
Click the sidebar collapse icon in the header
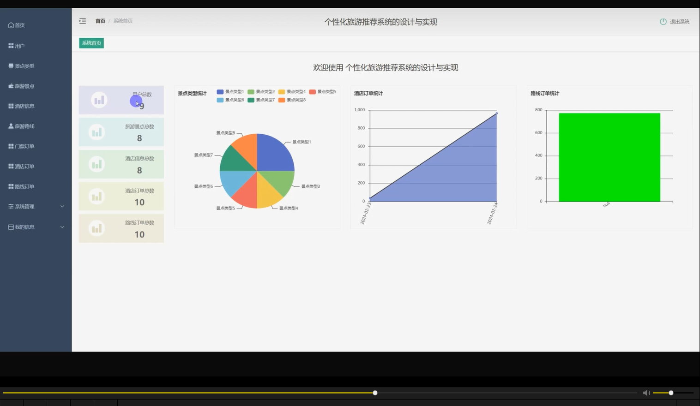[x=83, y=21]
